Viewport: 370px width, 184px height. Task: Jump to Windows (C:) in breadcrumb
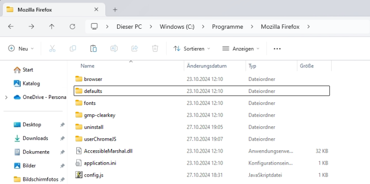177,27
